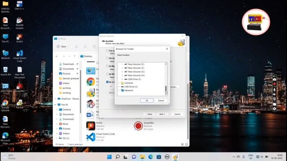Image resolution: width=287 pixels, height=161 pixels.
Task: Click OK in Browse For Folder dialog
Action: click(147, 101)
